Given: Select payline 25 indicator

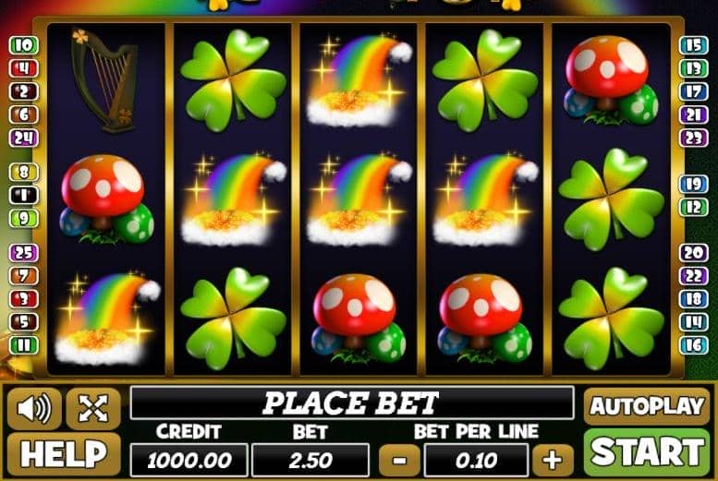Looking at the screenshot, I should point(24,253).
